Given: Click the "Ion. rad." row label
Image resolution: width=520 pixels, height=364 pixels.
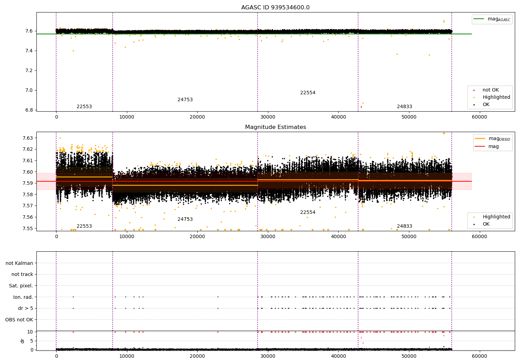Looking at the screenshot, I should coord(23,297).
